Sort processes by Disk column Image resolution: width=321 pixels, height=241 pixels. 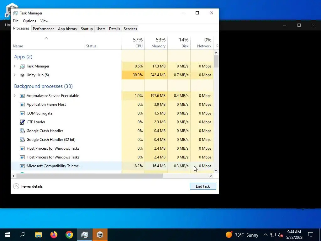tap(179, 43)
